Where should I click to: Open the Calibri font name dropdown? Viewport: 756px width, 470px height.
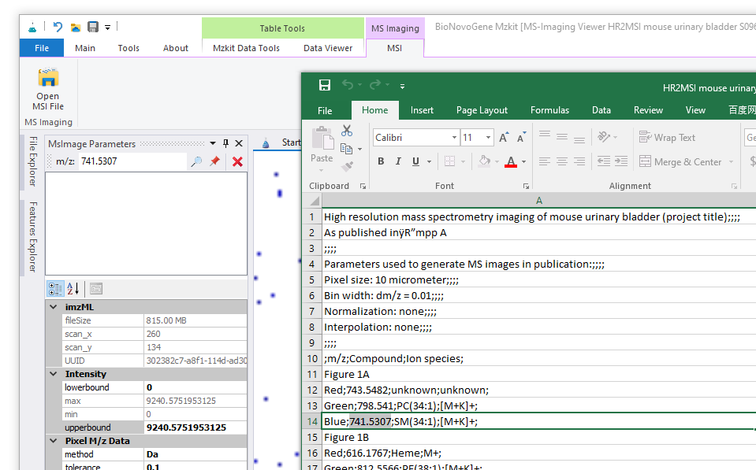point(454,138)
